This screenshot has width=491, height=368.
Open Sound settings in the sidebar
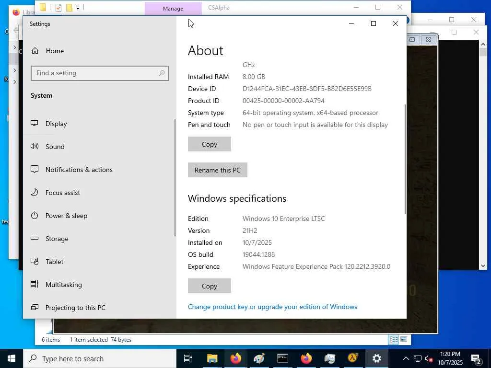point(47,147)
